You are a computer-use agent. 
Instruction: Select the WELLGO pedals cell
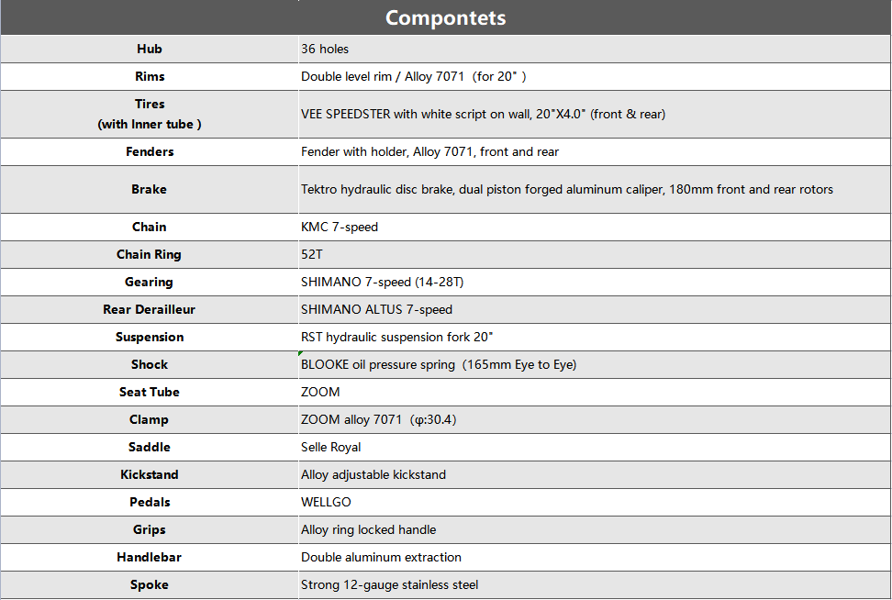coord(326,502)
